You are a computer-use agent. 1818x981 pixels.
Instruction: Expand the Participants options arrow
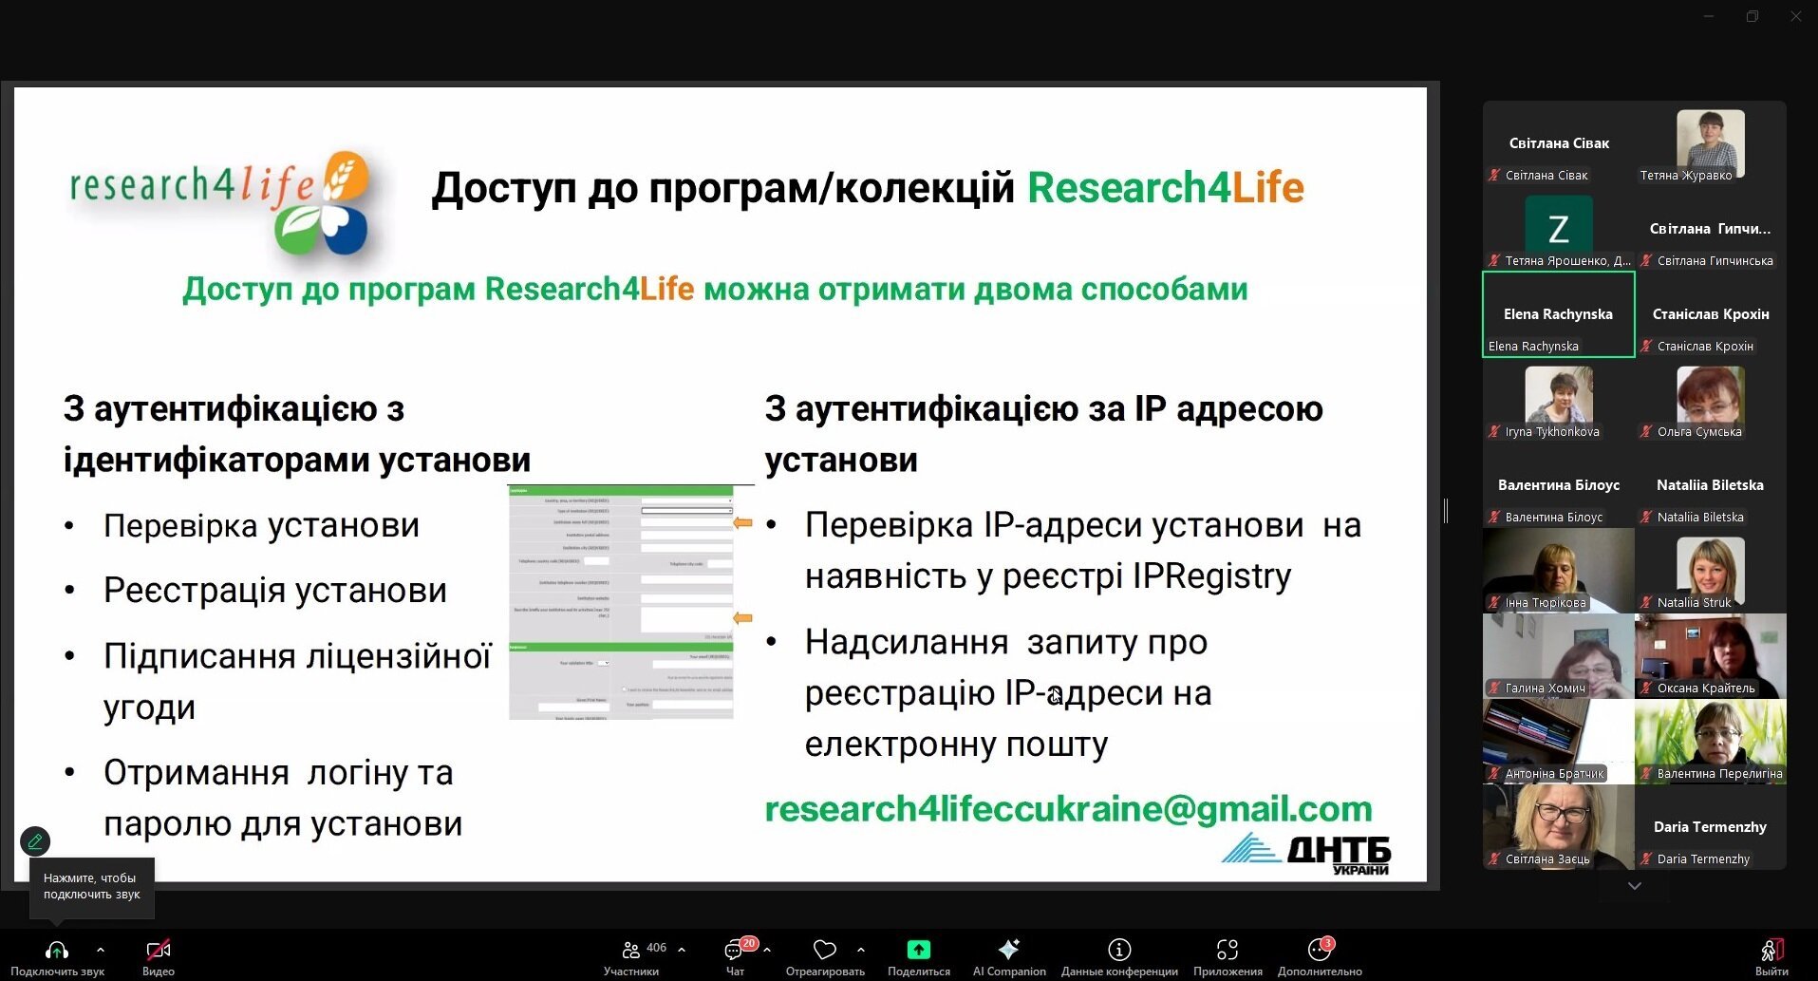point(682,950)
